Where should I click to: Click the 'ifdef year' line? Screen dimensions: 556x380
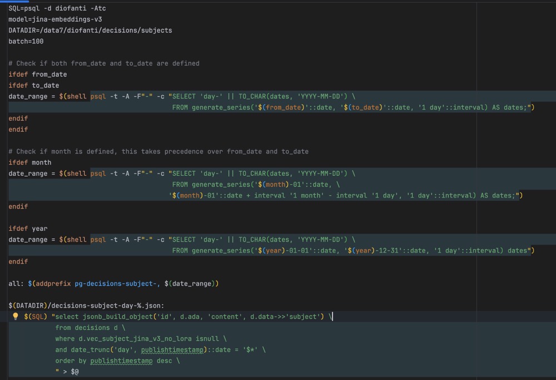tap(28, 229)
